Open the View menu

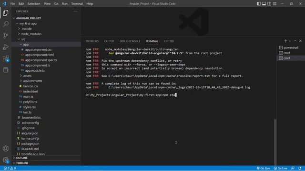(x=47, y=4)
